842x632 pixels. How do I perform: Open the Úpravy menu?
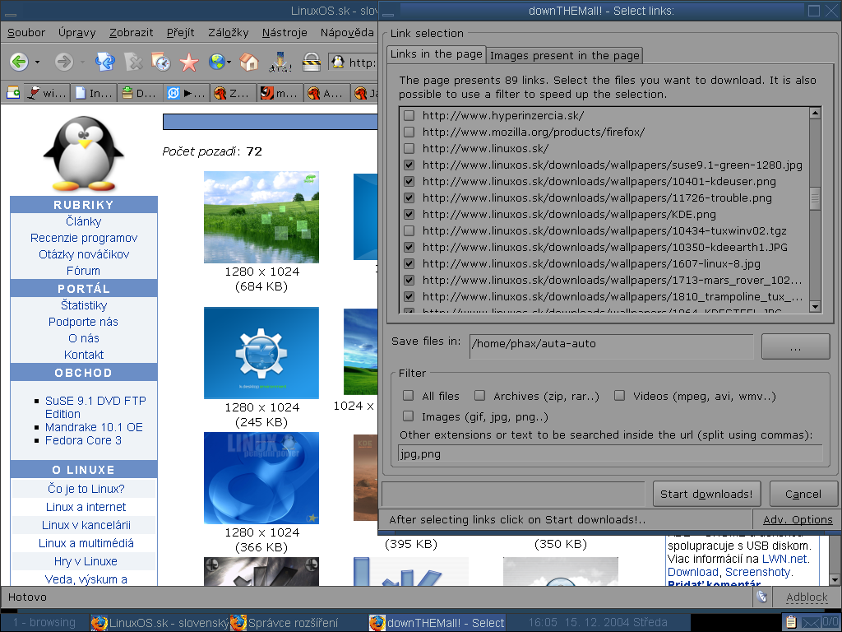point(76,33)
